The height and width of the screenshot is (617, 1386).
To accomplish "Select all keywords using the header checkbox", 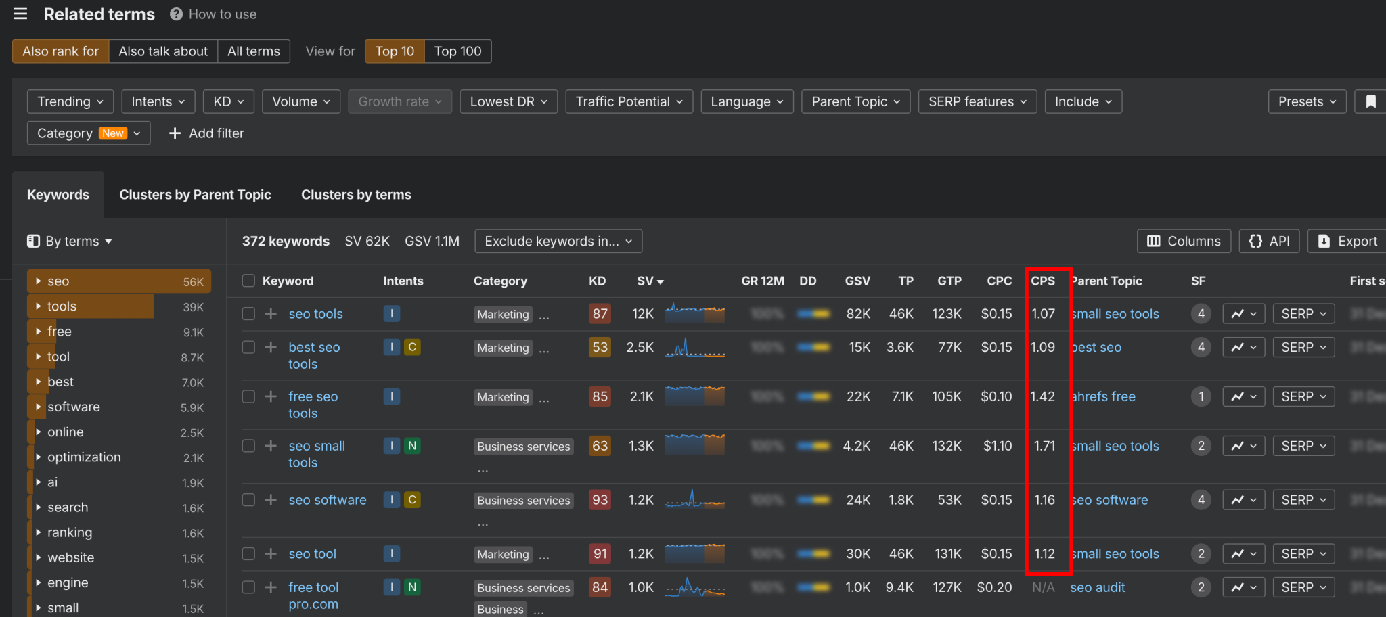I will coord(248,281).
